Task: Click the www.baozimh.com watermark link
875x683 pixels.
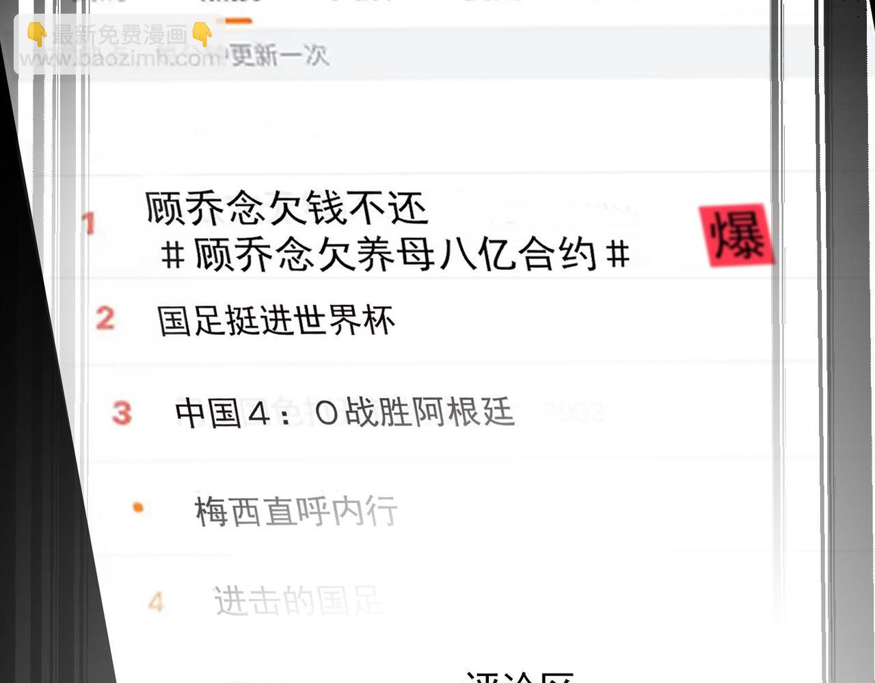Action: pos(120,59)
